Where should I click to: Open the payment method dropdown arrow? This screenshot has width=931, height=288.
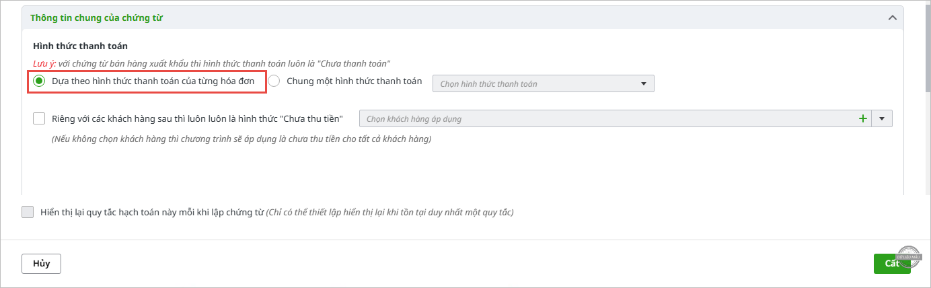(644, 83)
